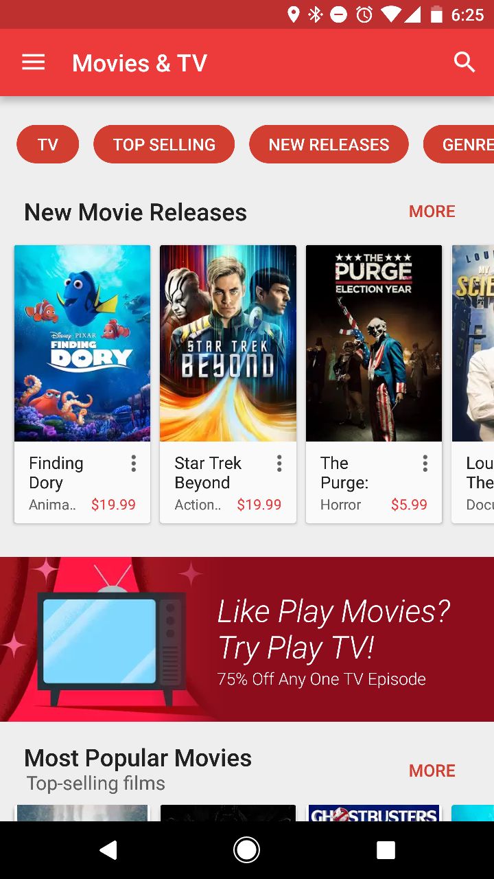494x879 pixels.
Task: Select the TV category chip
Action: [47, 144]
